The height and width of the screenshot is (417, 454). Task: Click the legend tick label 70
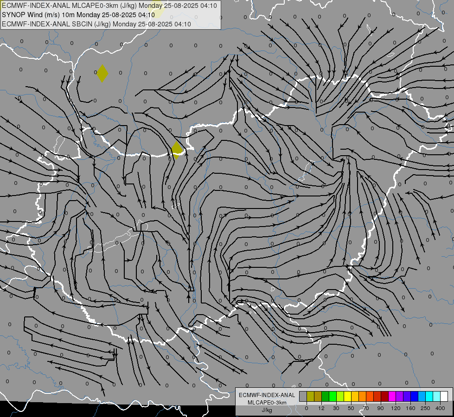(x=366, y=408)
